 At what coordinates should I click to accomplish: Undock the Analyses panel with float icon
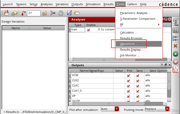[x=166, y=19]
